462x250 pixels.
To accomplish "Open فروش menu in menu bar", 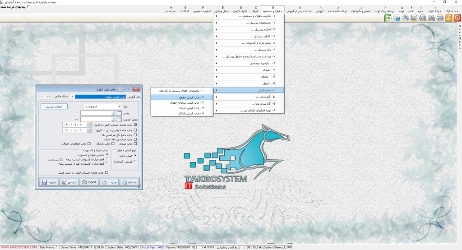I will coord(320,9).
